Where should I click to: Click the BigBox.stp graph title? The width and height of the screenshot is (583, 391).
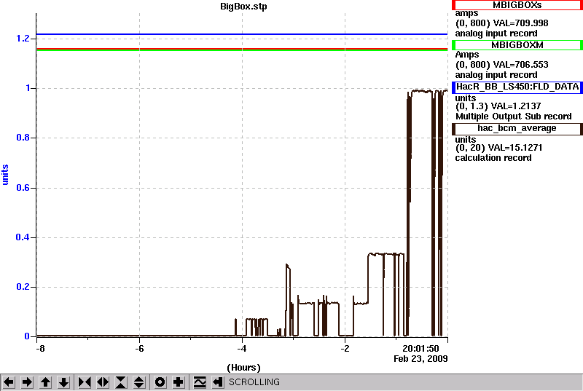click(x=243, y=7)
